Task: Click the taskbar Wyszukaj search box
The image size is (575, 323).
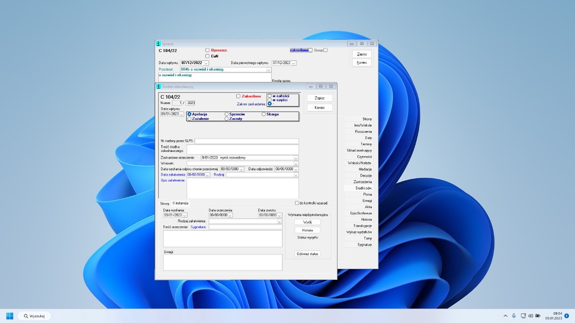Action: click(34, 316)
